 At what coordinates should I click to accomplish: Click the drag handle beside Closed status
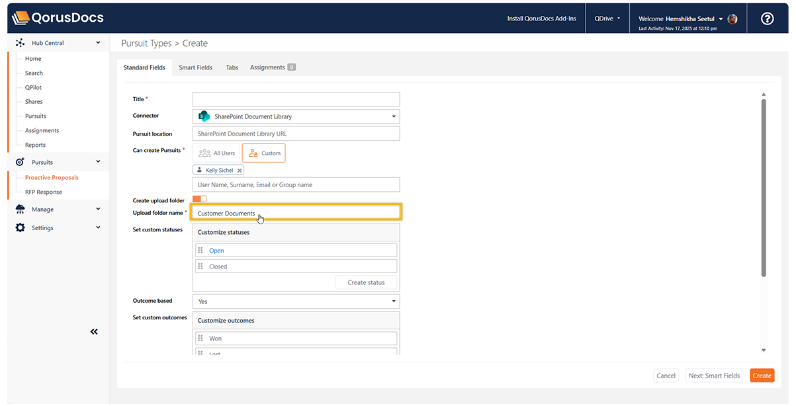(x=200, y=266)
